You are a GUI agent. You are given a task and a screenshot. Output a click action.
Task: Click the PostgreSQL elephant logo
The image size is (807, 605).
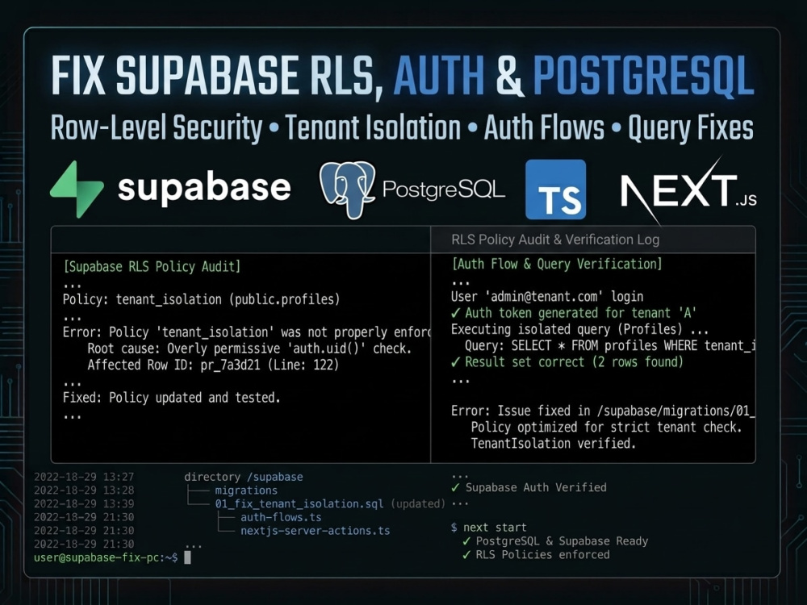click(x=347, y=190)
